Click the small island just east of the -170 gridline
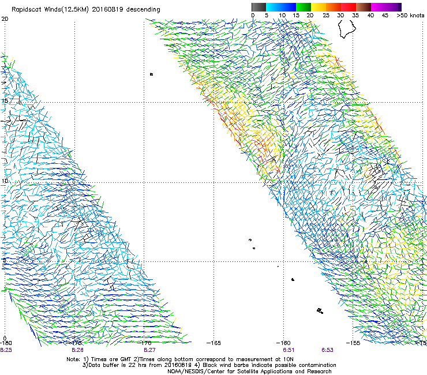 tap(151, 74)
